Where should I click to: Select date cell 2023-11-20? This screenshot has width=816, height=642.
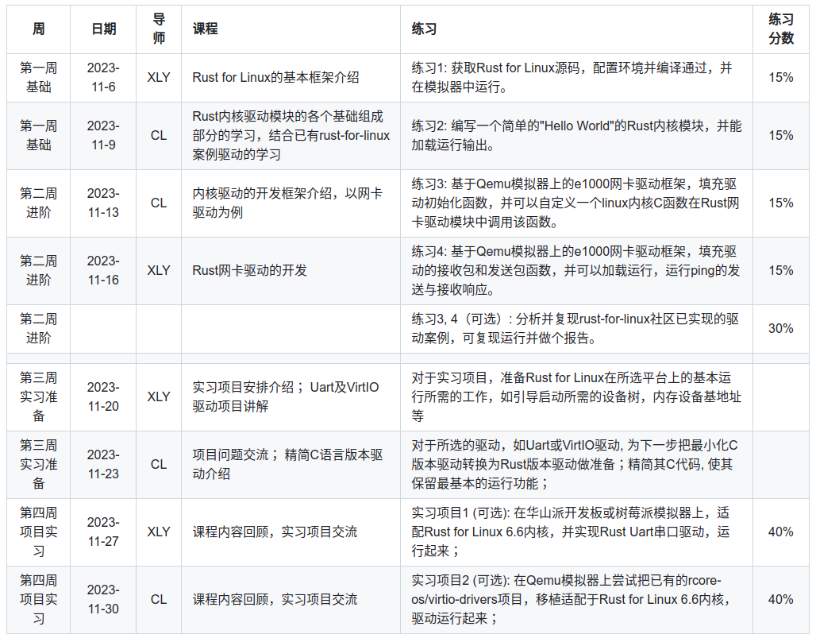click(103, 397)
